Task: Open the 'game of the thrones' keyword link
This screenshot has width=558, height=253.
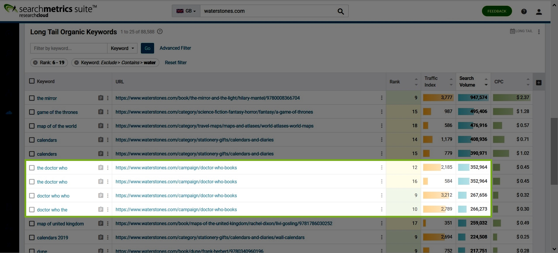Action: (57, 112)
